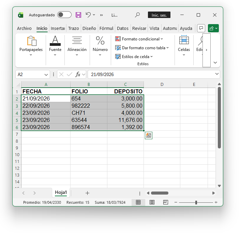Click previous sheet navigation arrow
The height and width of the screenshot is (236, 241).
pyautogui.click(x=24, y=193)
